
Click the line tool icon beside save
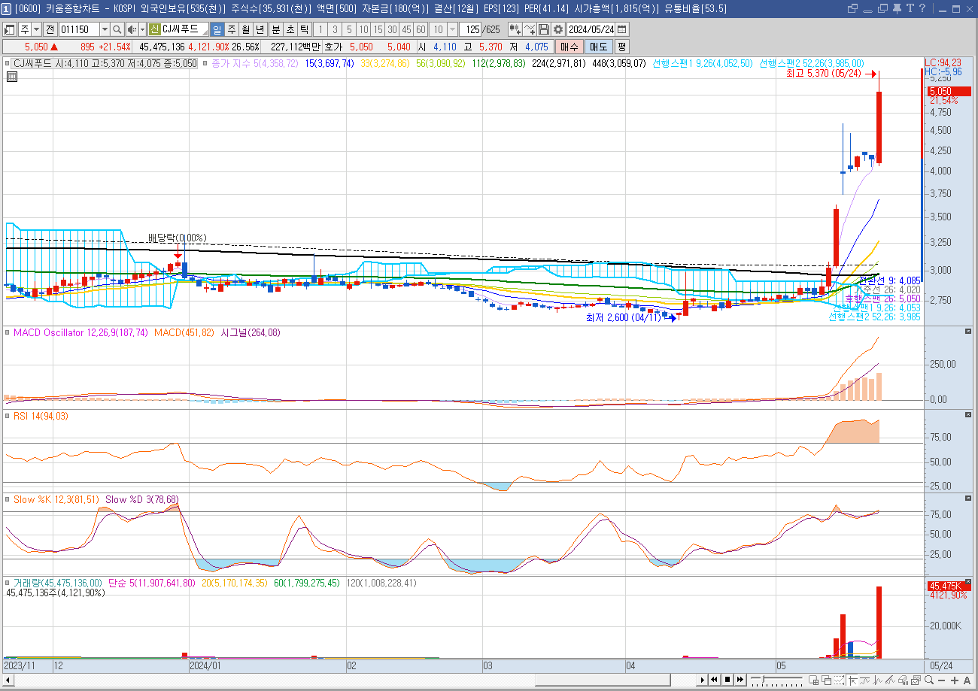[530, 29]
